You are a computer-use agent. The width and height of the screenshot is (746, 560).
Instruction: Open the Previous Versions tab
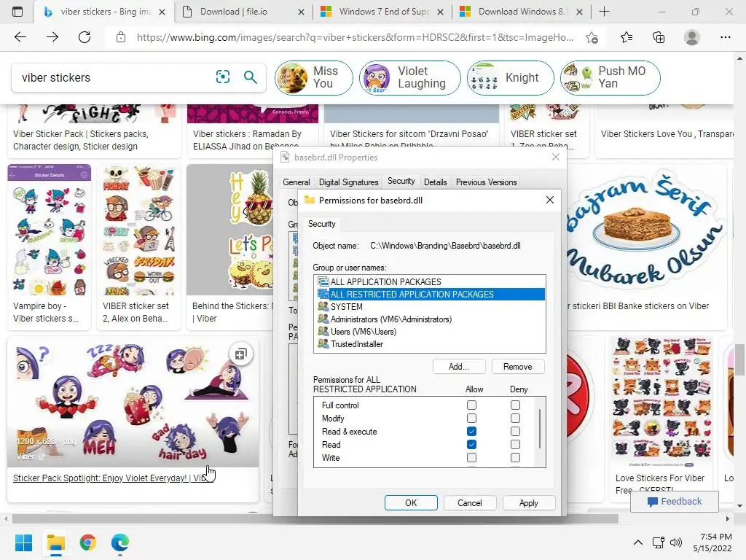486,182
